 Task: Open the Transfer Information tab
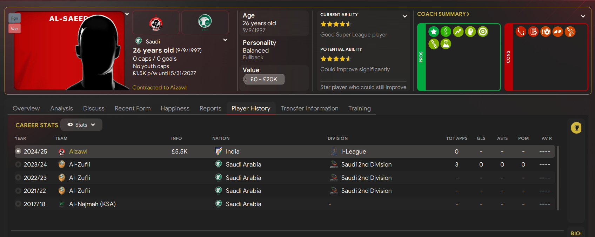click(309, 108)
